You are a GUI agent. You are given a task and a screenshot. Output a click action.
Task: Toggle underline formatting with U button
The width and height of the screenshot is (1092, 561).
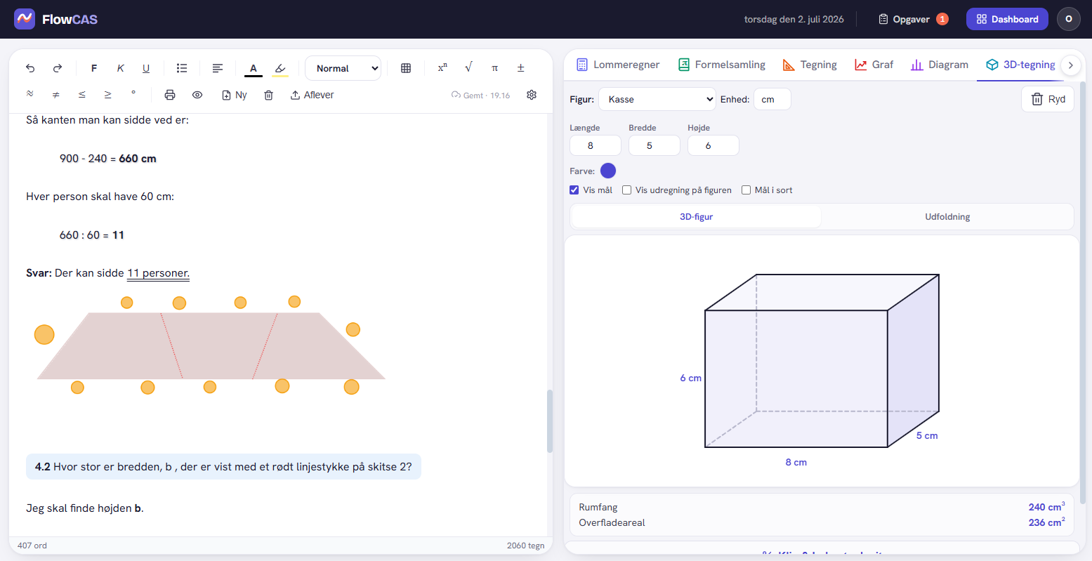click(146, 68)
